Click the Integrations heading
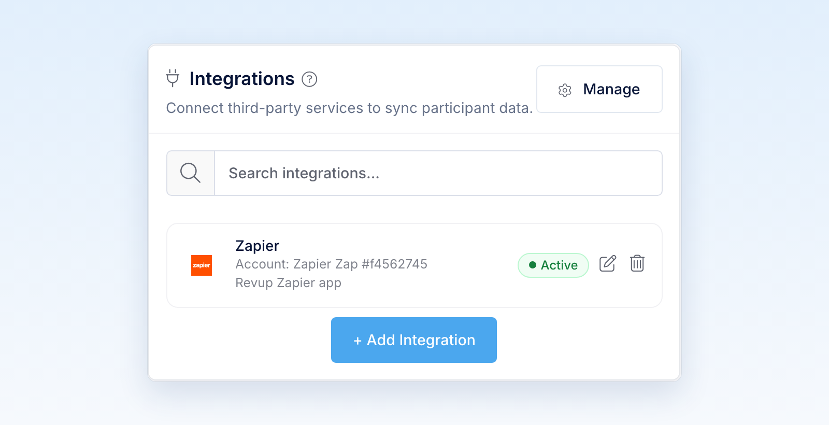This screenshot has width=829, height=425. tap(242, 79)
